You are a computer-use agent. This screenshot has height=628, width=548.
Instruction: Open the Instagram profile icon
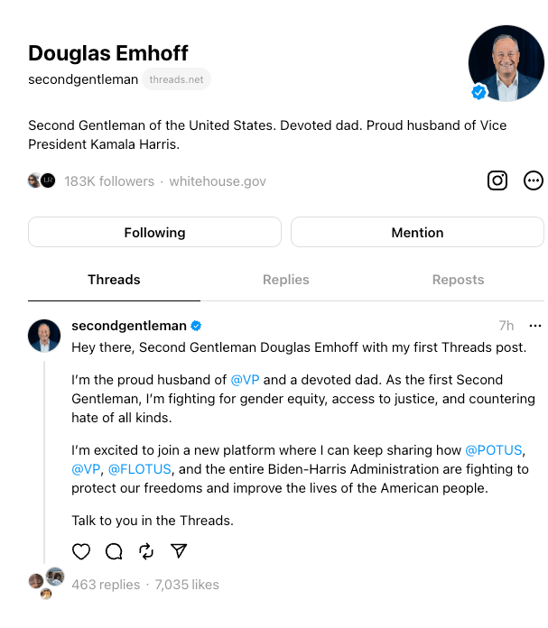click(497, 180)
